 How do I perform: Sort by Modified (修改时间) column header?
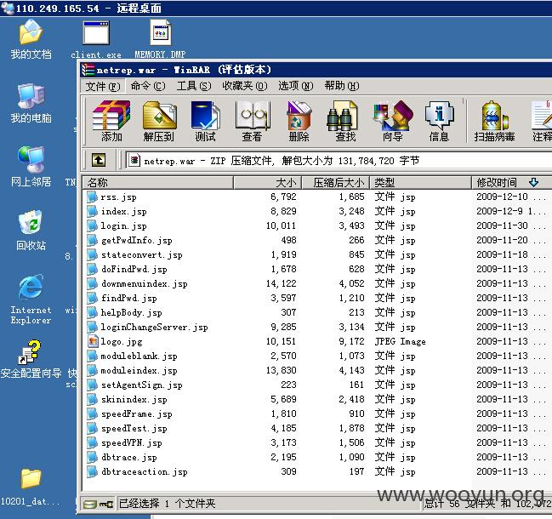(511, 182)
